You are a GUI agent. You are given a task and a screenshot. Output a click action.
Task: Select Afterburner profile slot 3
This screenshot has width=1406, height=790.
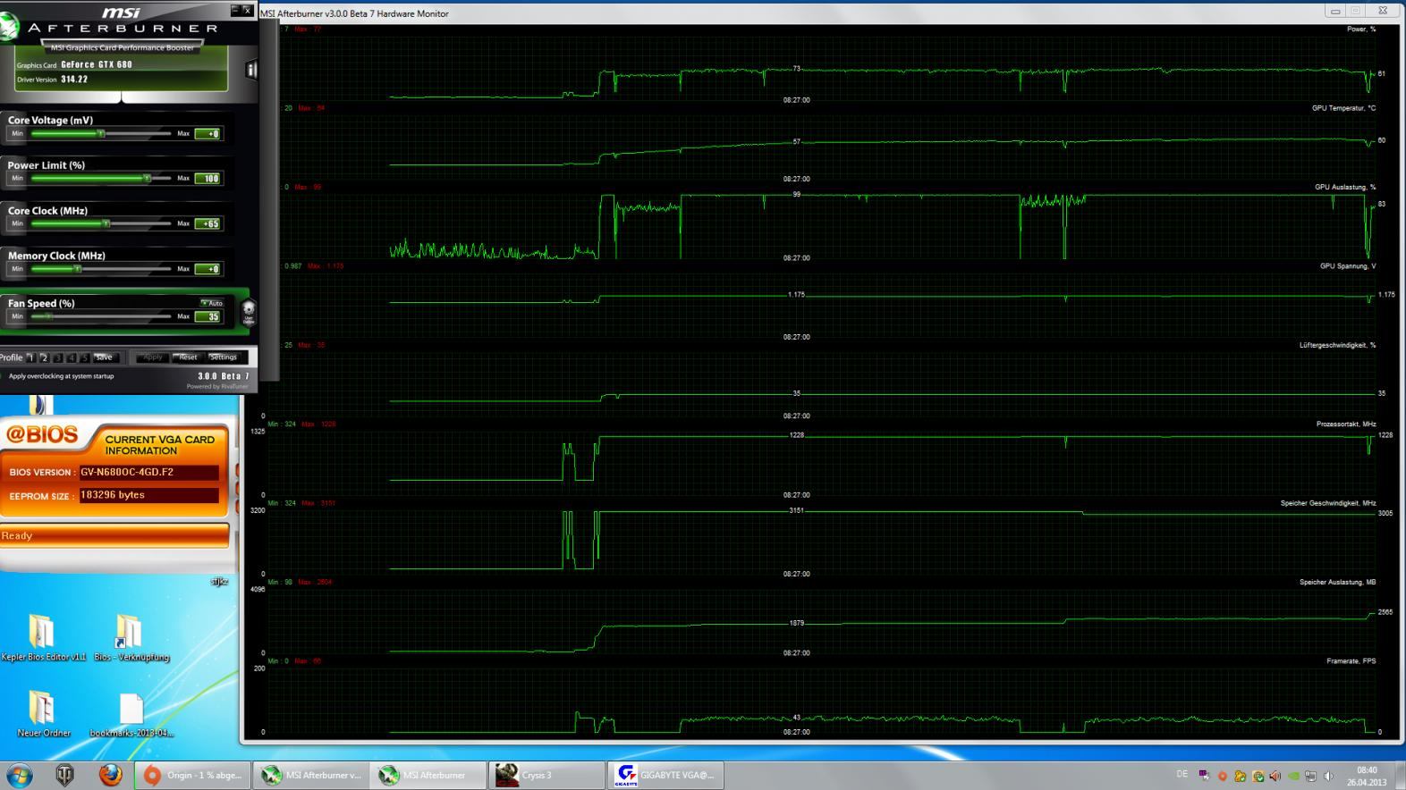click(x=58, y=357)
